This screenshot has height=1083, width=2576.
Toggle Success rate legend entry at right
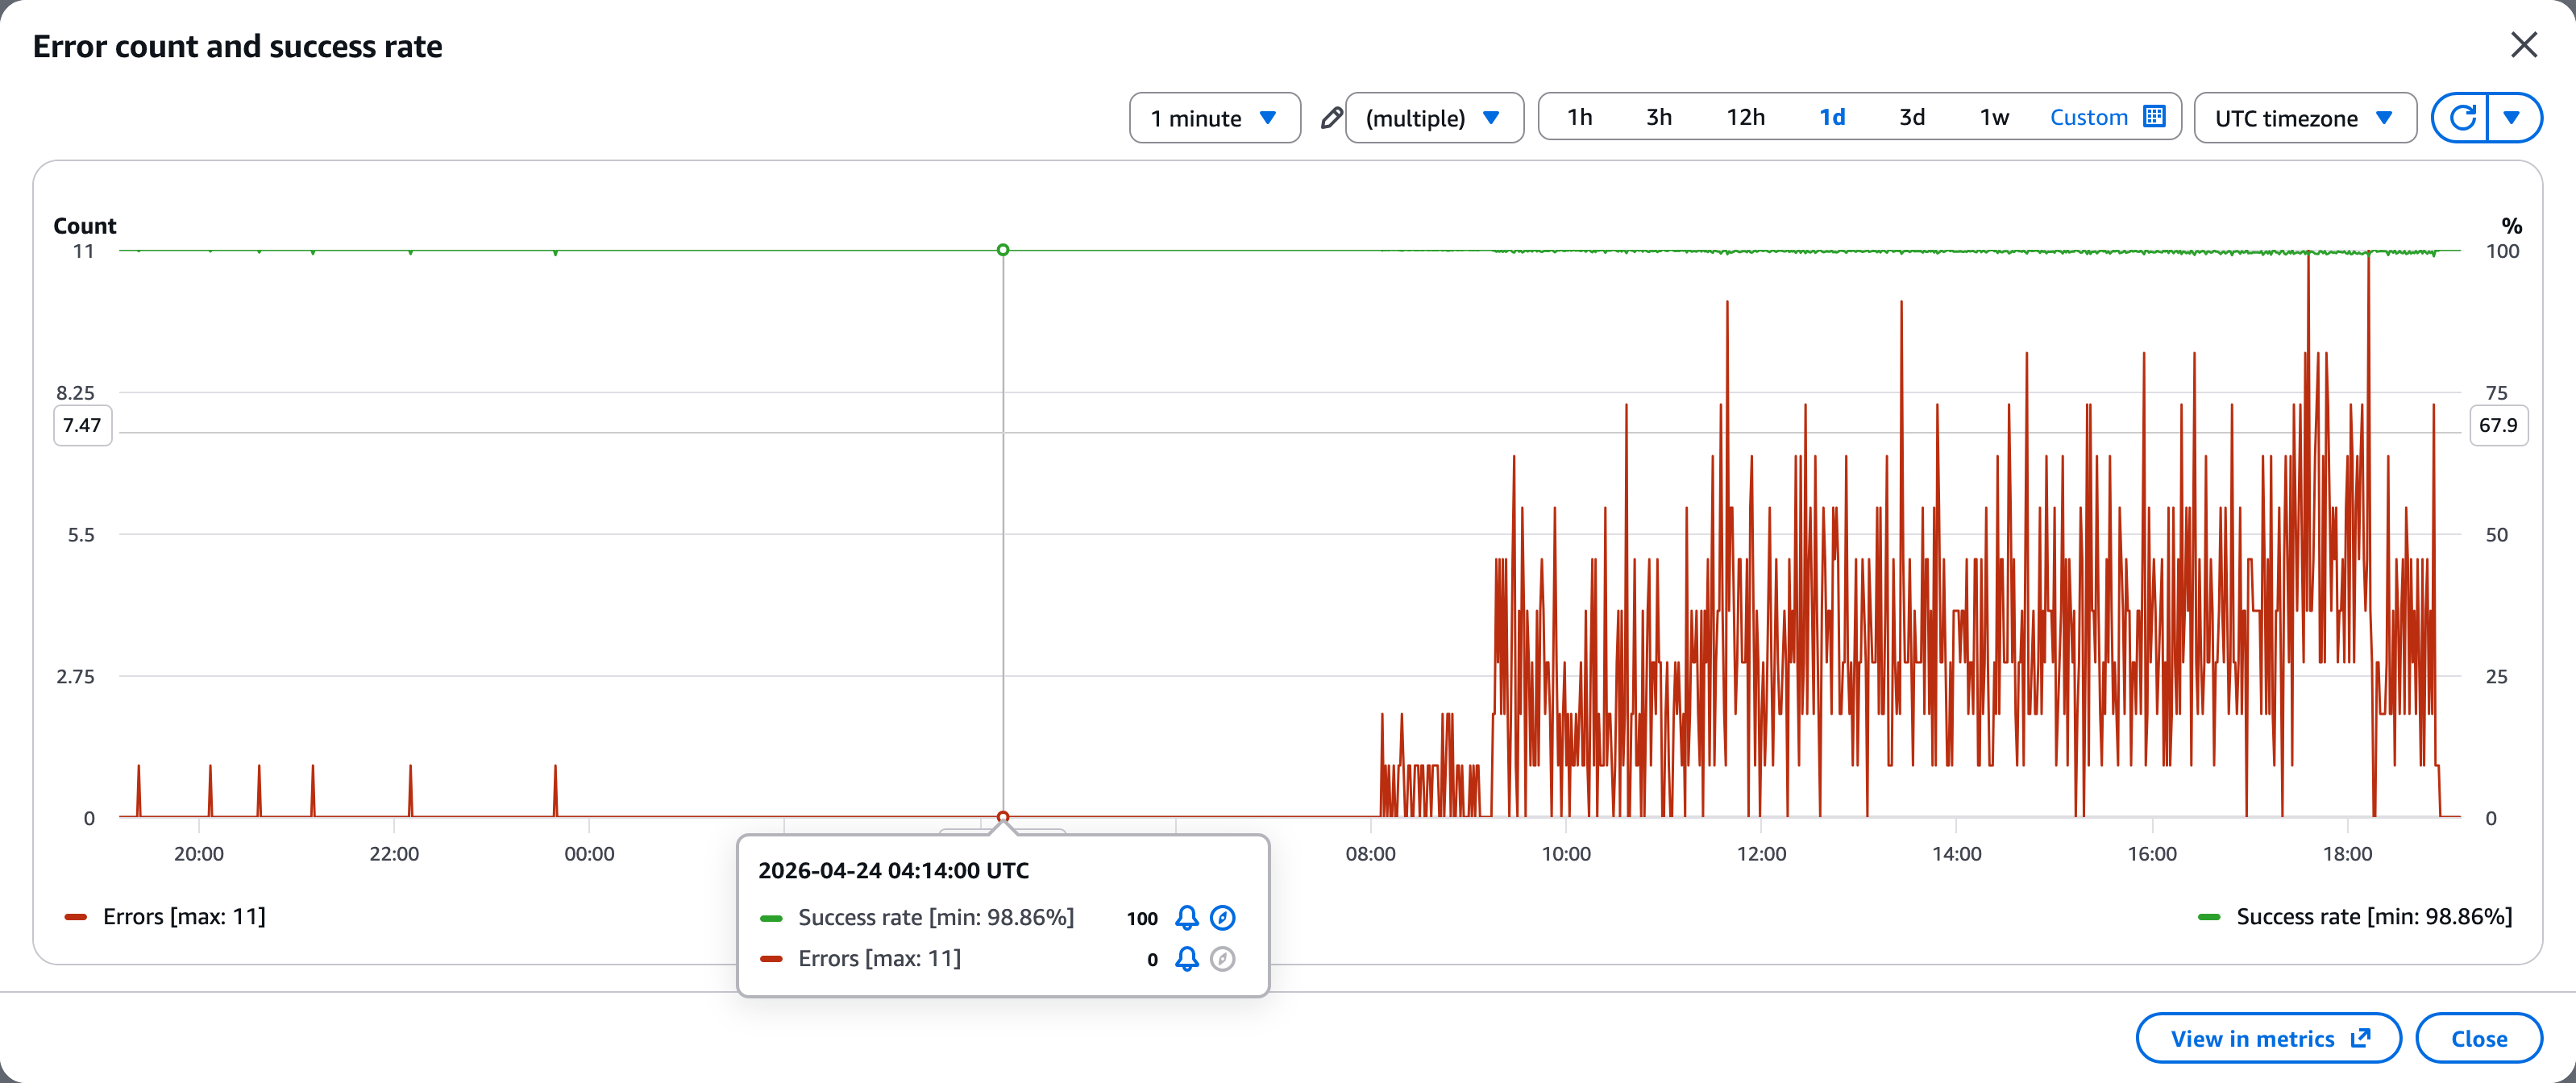point(2355,917)
